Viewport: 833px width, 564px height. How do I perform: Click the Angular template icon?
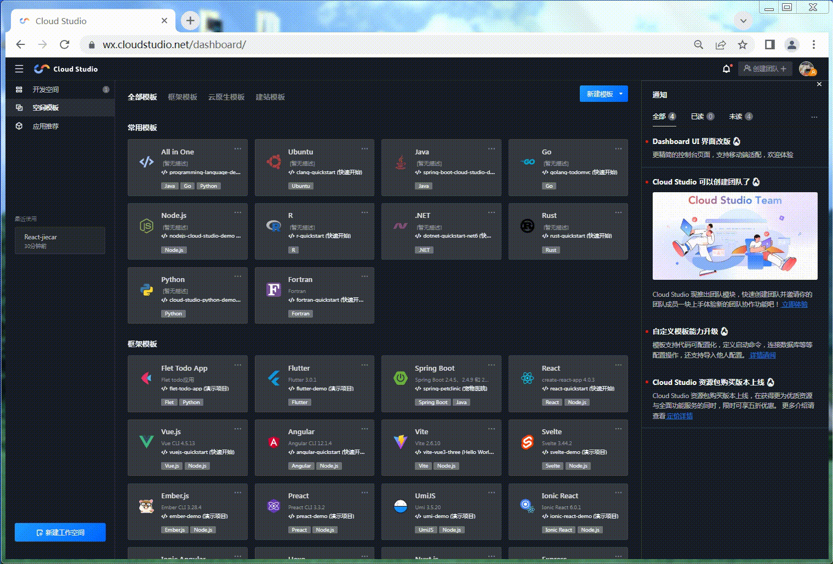point(273,442)
